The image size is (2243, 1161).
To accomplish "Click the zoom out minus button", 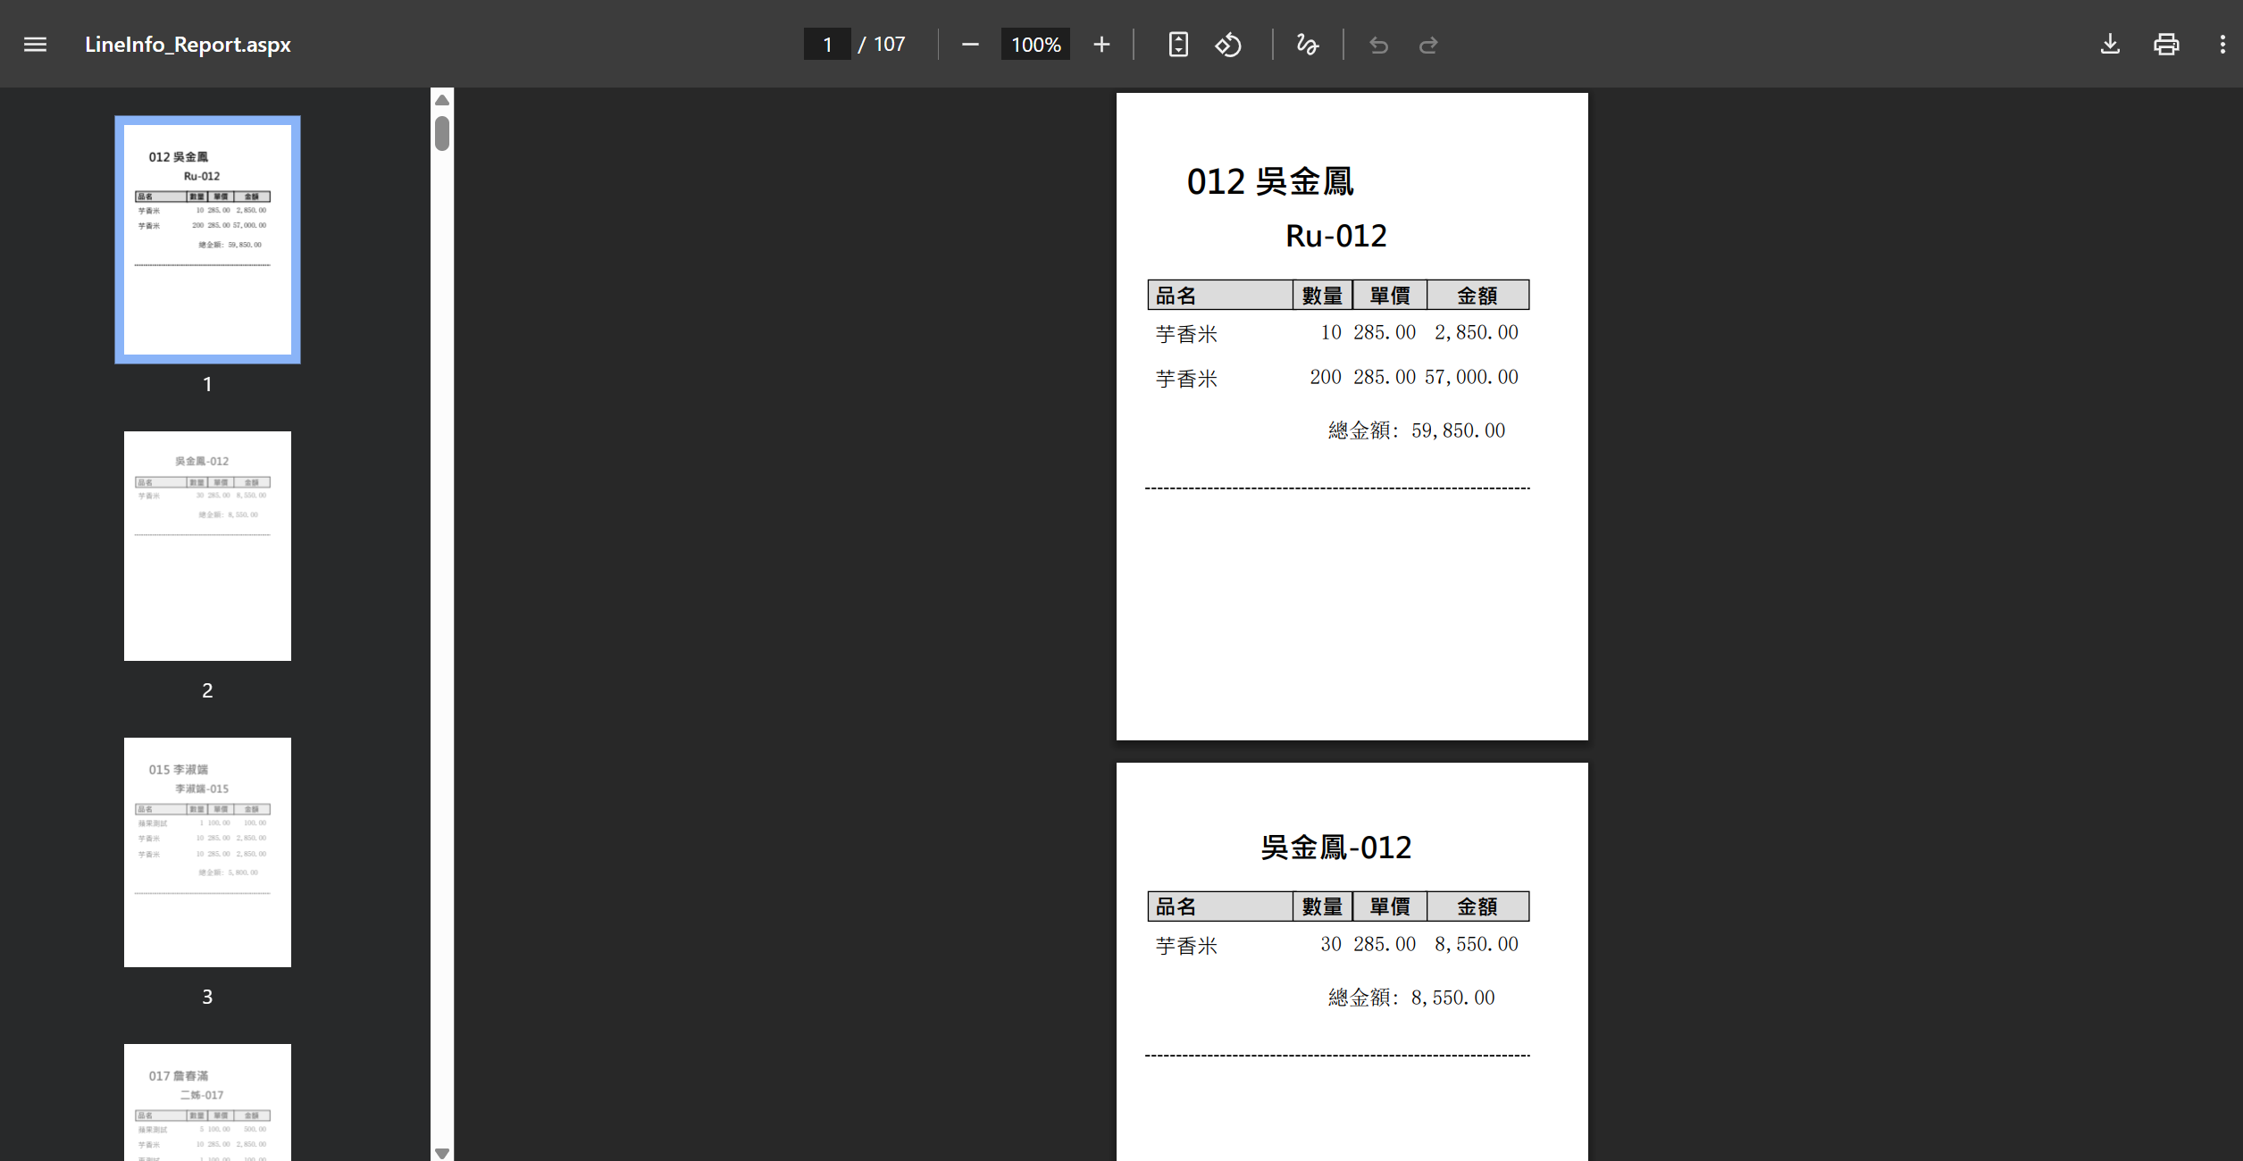I will coord(970,45).
